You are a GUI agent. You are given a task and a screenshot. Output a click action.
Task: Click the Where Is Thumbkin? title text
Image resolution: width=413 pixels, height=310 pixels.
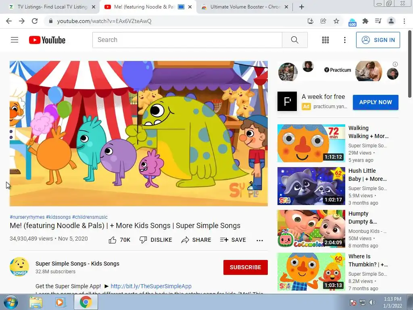[x=368, y=260]
